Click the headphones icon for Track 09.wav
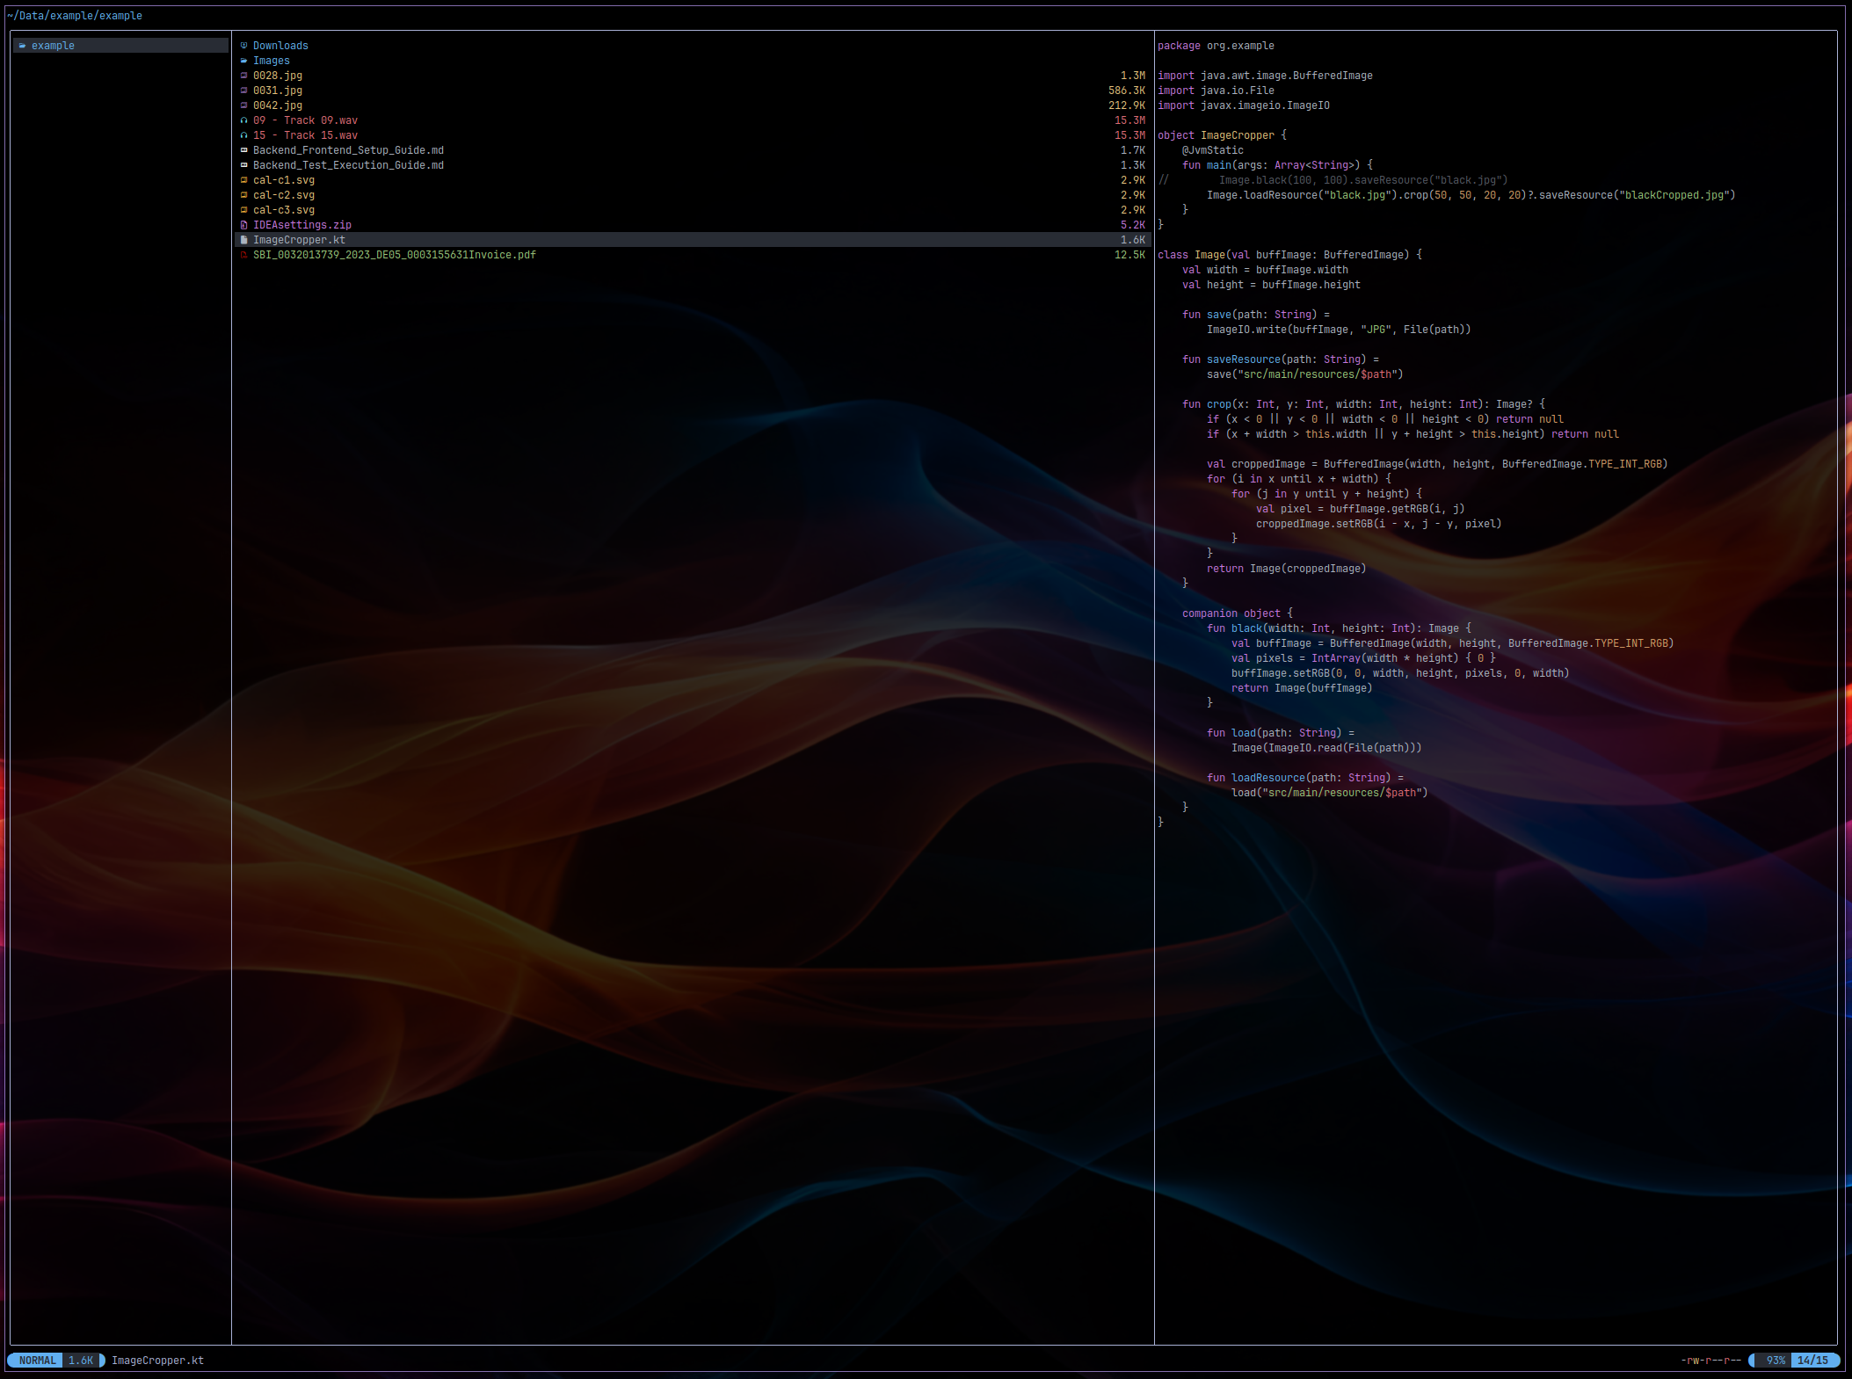This screenshot has height=1379, width=1852. pos(243,120)
